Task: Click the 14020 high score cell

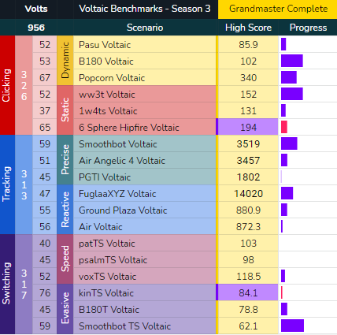Action: click(x=248, y=194)
